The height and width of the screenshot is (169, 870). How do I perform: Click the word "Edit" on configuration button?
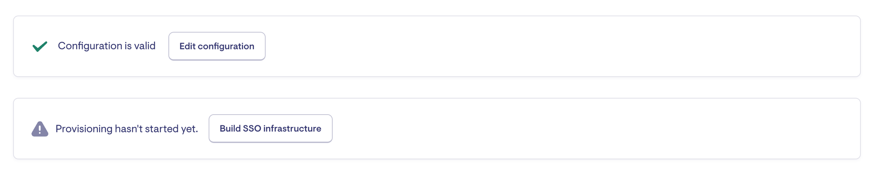click(x=187, y=46)
